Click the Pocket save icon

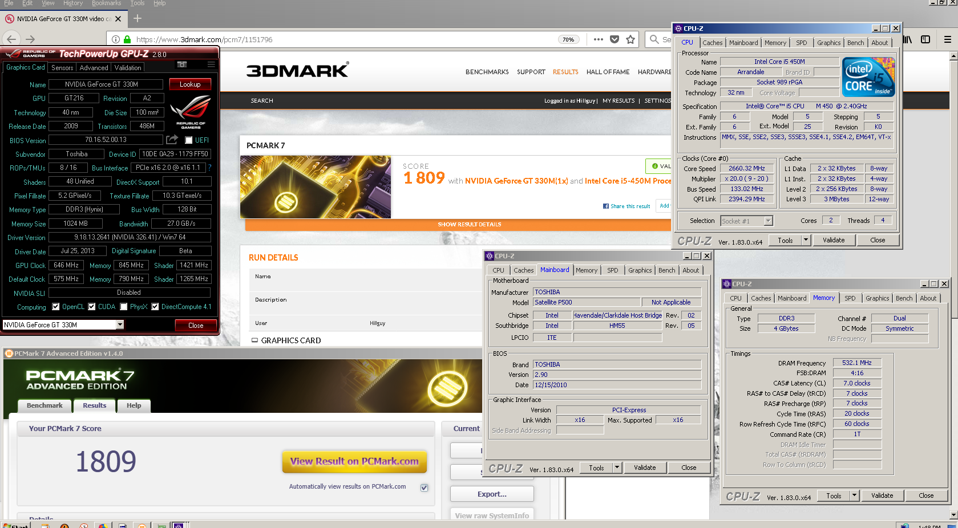click(615, 39)
